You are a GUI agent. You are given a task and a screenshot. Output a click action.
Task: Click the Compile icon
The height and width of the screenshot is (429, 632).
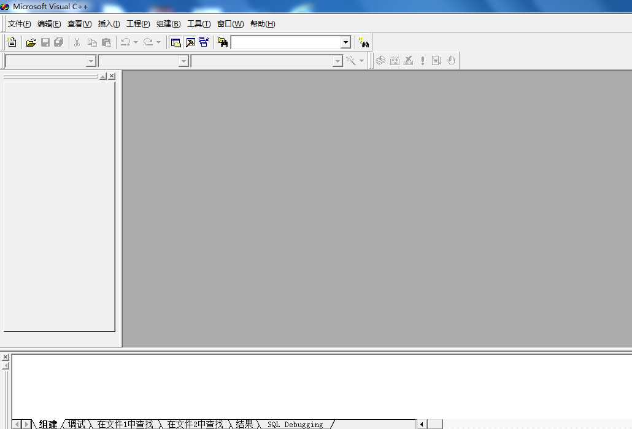(380, 61)
